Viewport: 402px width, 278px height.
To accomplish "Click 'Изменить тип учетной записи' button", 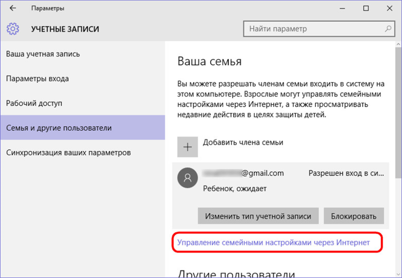I will point(258,216).
